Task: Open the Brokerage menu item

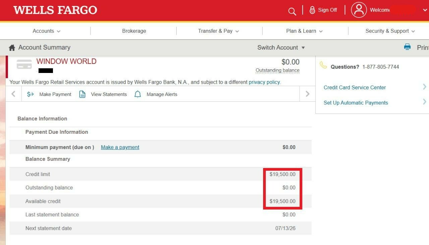Action: (134, 31)
